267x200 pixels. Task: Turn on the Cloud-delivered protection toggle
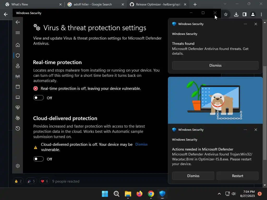(x=39, y=159)
